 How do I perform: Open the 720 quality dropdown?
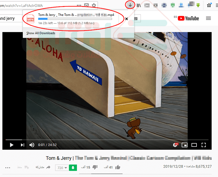pyautogui.click(x=62, y=168)
